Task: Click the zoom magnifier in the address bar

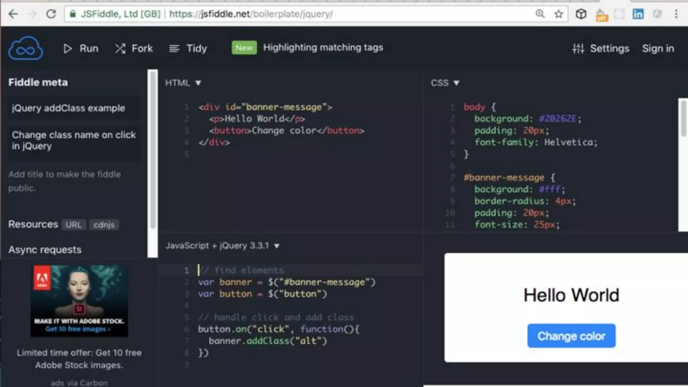Action: (x=540, y=14)
